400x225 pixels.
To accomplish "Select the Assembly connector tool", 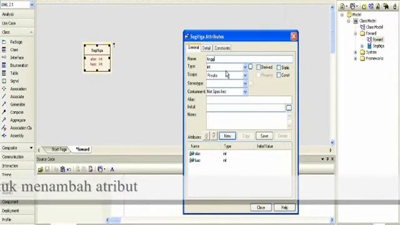I will (x=17, y=136).
